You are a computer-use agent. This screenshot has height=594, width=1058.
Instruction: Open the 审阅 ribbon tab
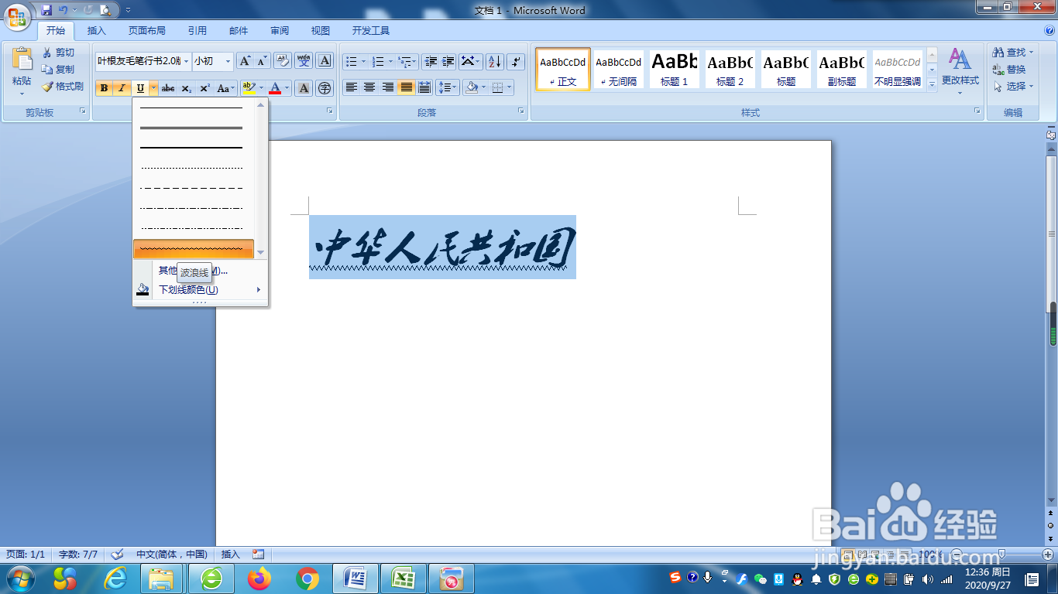(279, 31)
